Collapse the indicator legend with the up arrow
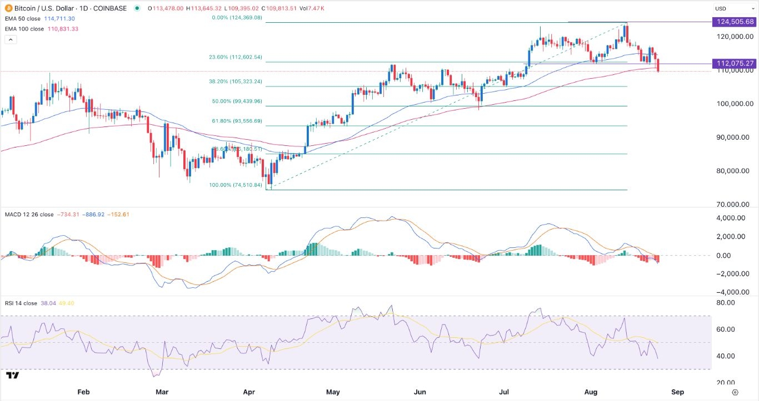Screen dimensions: 759x401 (x=10, y=39)
